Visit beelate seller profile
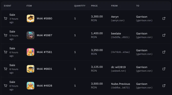The width and height of the screenshot is (172, 95). click(x=116, y=34)
